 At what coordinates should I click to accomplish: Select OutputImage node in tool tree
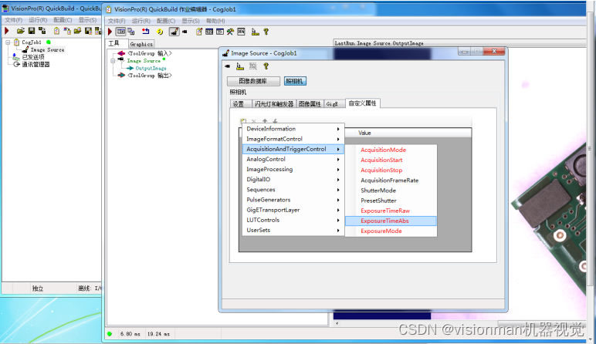click(151, 69)
